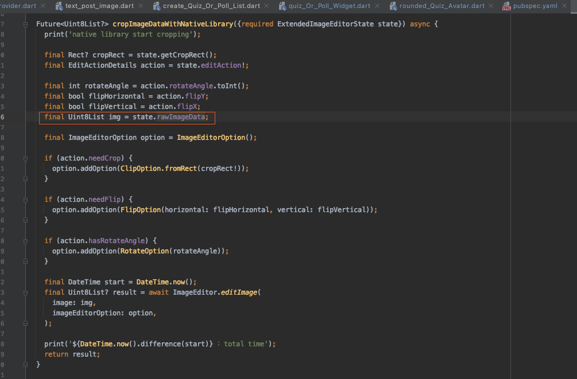
Task: Click the Dart icon on create_Quiz_Or_Poll_List.dart tab
Action: click(156, 6)
